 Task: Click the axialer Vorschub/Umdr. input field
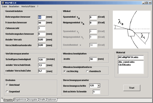42,65
